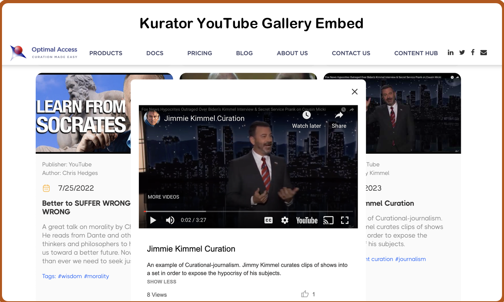Click the #wisdom tag link

(70, 276)
